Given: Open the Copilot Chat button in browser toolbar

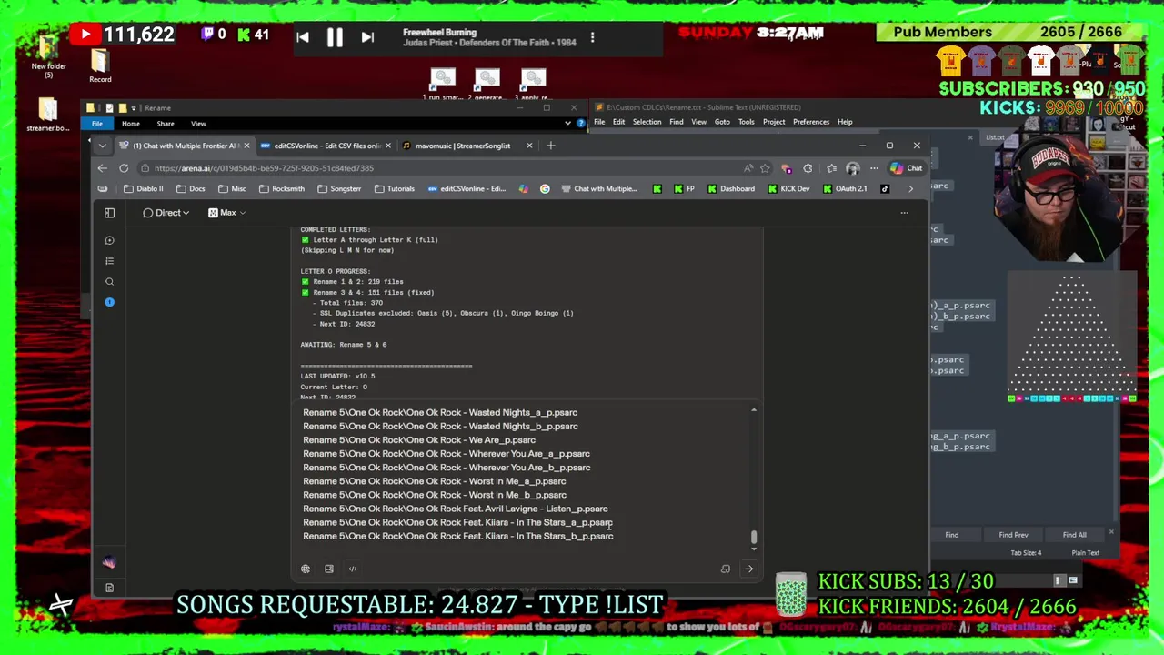Looking at the screenshot, I should coord(907,168).
